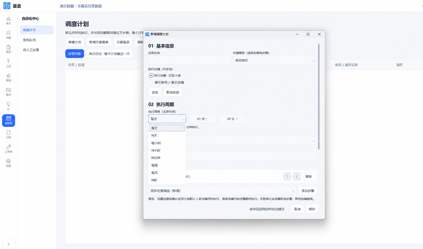
Task: Click the 添加步骤 button
Action: click(308, 191)
